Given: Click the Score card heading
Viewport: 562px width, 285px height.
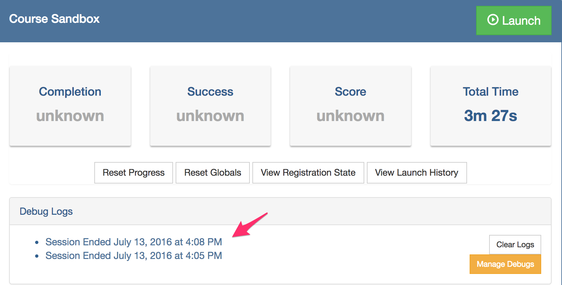Looking at the screenshot, I should click(x=350, y=92).
